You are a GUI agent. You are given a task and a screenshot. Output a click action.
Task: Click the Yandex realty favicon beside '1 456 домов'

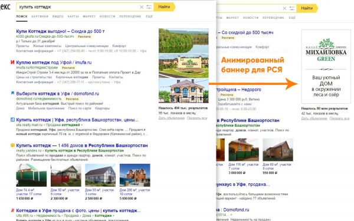pos(12,146)
